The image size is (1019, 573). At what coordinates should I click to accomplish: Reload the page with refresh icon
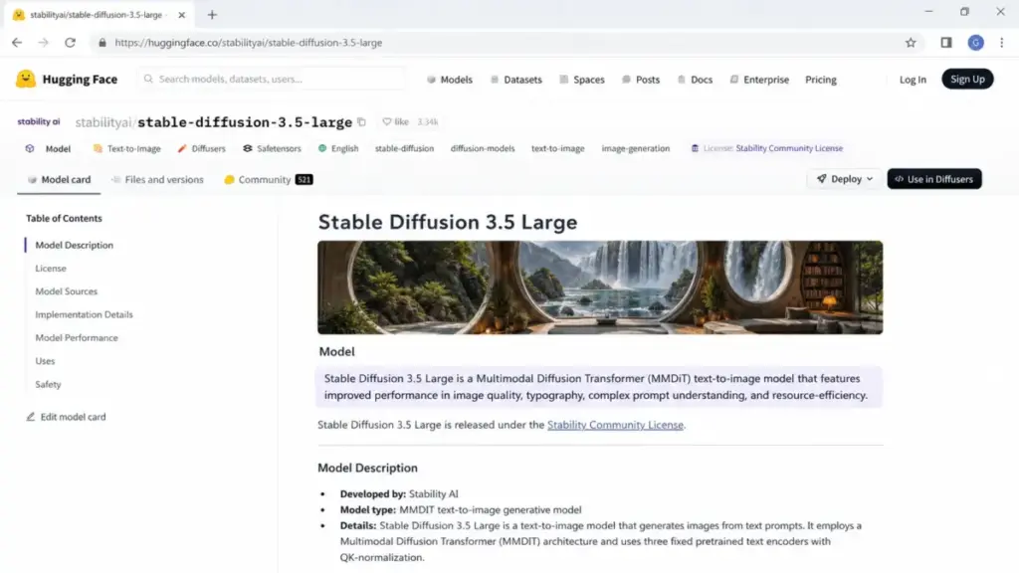click(x=71, y=42)
